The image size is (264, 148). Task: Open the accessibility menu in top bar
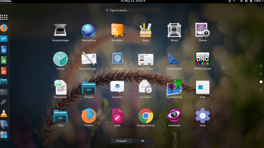point(229,1)
